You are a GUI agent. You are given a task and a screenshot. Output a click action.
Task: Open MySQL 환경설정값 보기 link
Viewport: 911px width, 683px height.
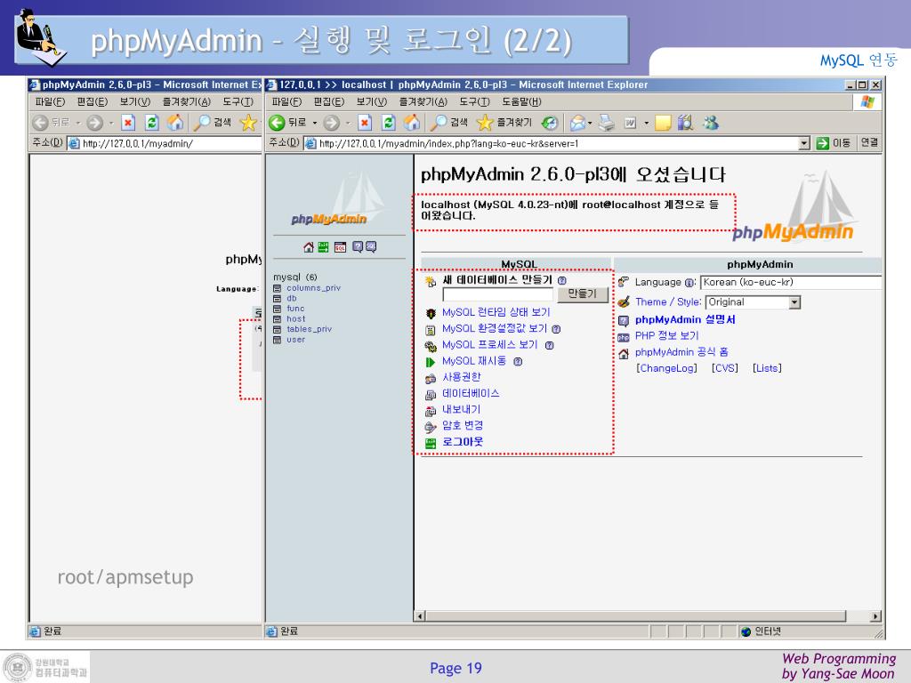pos(495,329)
